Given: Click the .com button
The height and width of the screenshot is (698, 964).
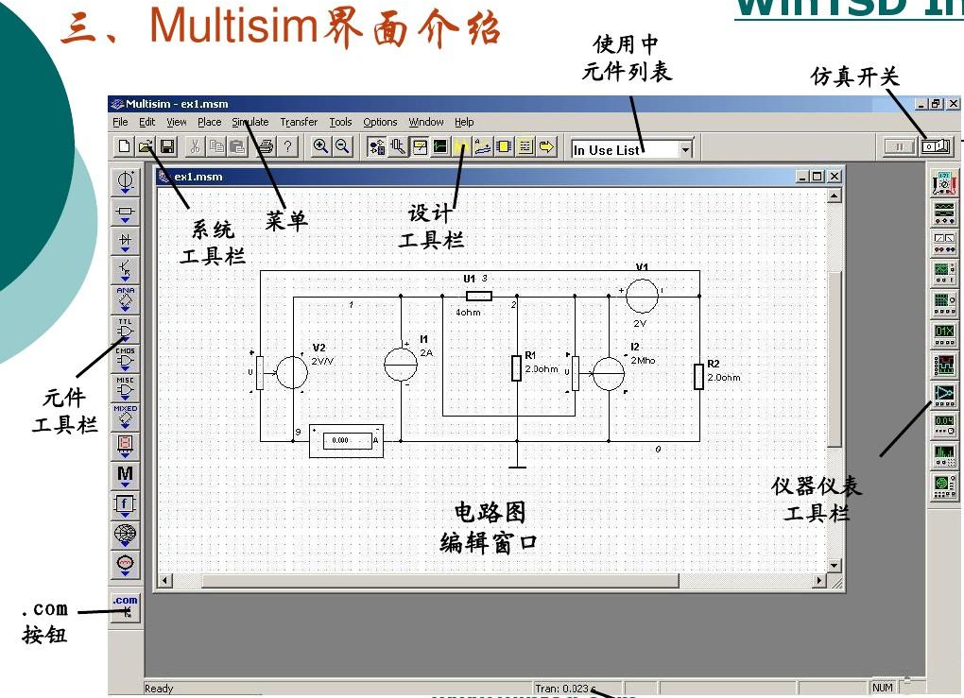Looking at the screenshot, I should click(x=126, y=607).
